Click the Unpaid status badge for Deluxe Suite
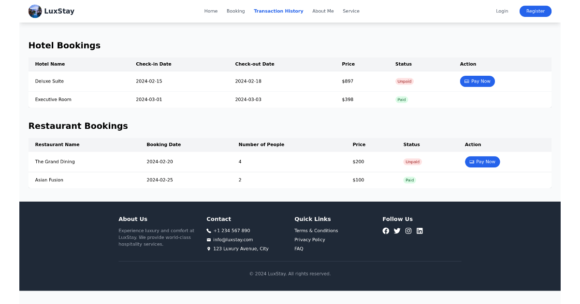 [404, 81]
